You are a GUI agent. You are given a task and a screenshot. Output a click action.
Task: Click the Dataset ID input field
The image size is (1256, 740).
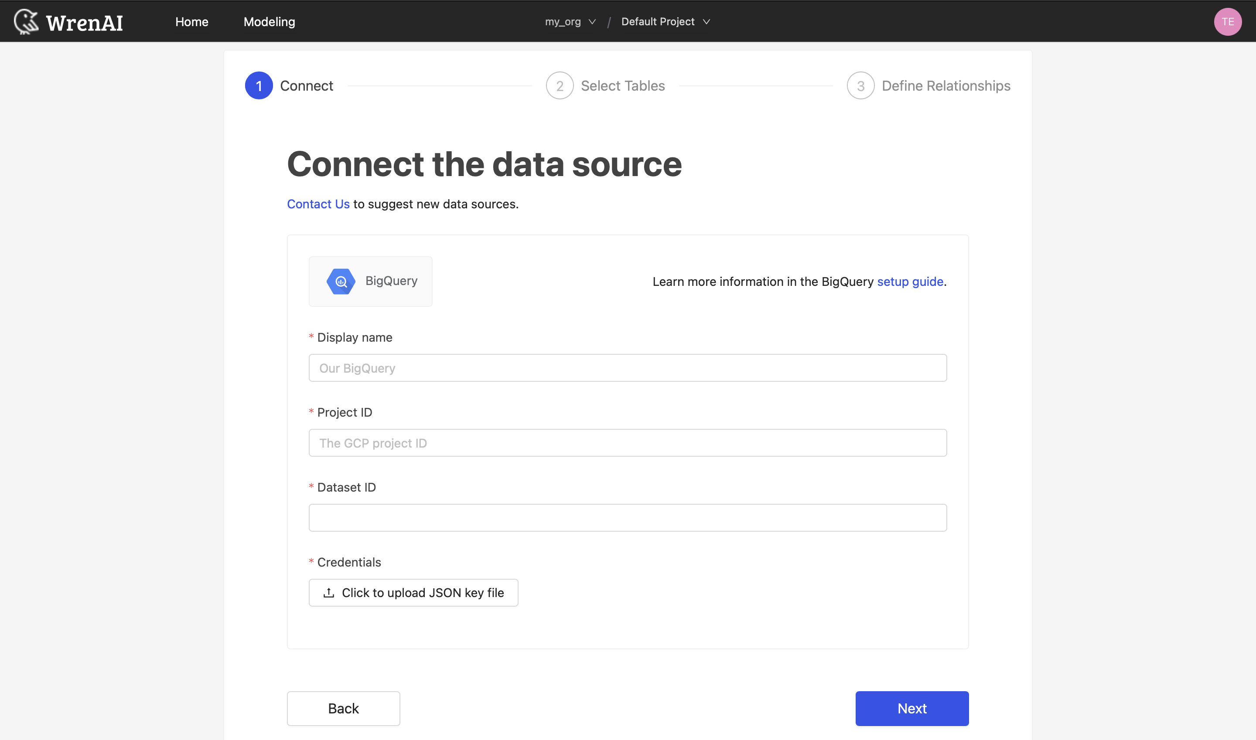tap(628, 517)
